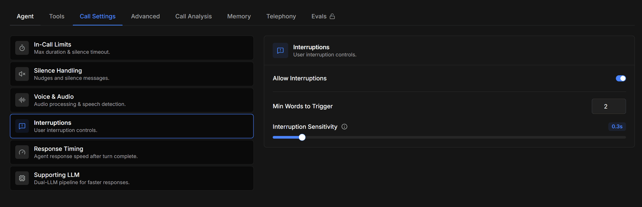Click the Interrupts chat-alert icon in sidebar list

22,126
